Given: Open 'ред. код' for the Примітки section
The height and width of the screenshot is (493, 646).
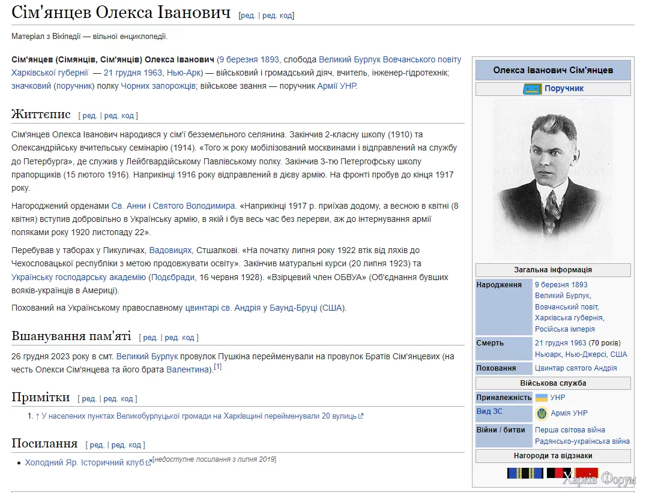Looking at the screenshot, I should coord(118,398).
